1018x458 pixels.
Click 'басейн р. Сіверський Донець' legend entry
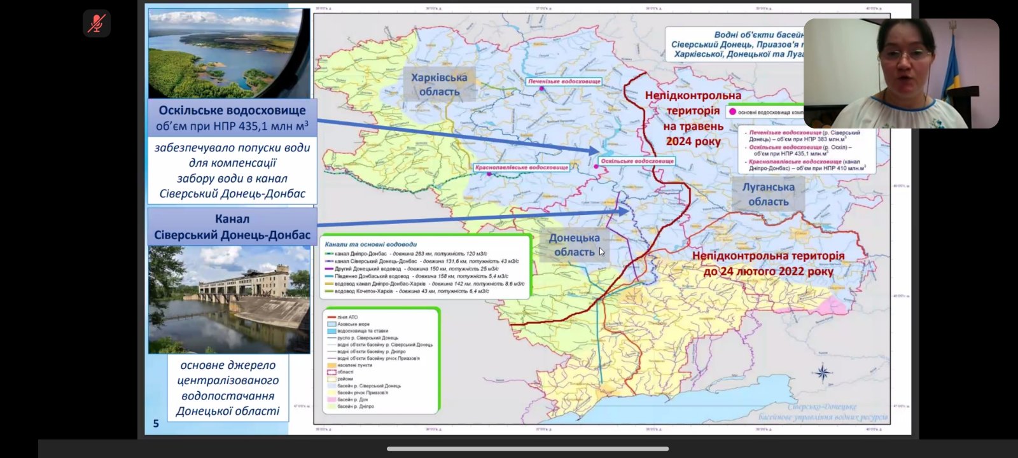click(364, 386)
